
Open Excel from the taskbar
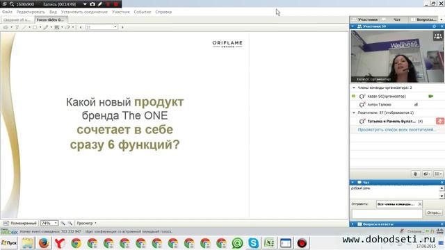click(269, 243)
